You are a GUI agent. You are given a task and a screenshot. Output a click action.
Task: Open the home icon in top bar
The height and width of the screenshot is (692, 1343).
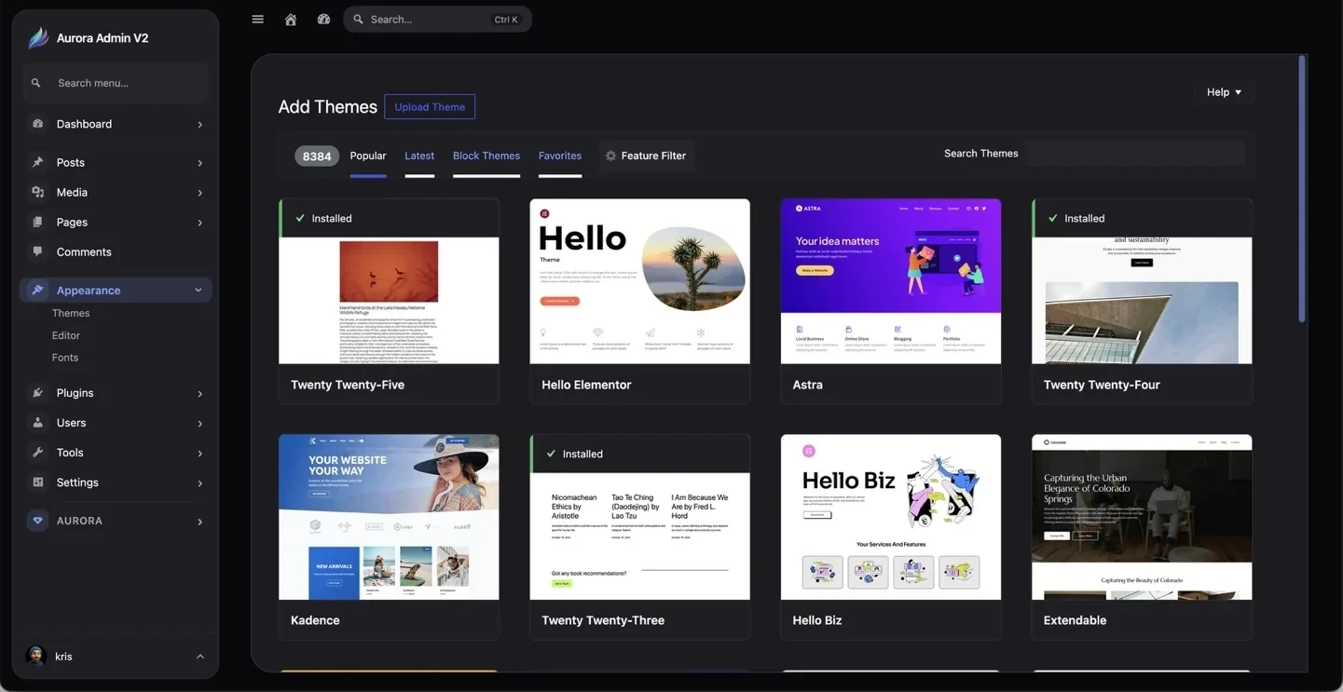(291, 20)
